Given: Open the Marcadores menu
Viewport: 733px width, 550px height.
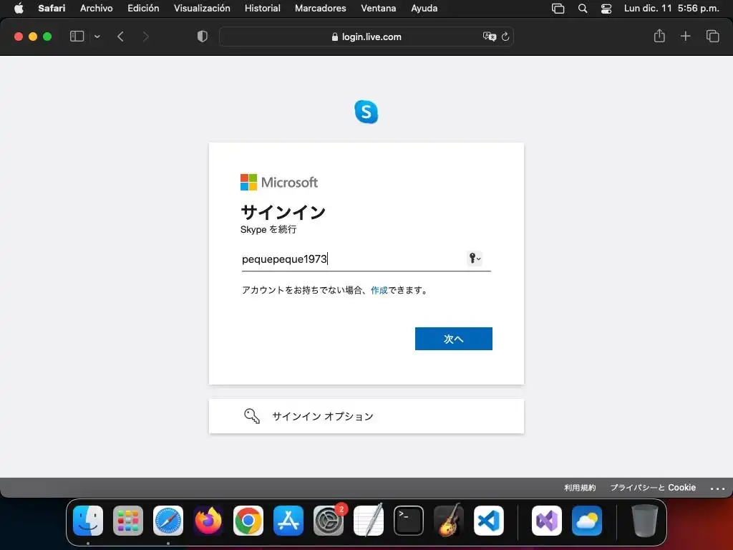Looking at the screenshot, I should point(320,8).
